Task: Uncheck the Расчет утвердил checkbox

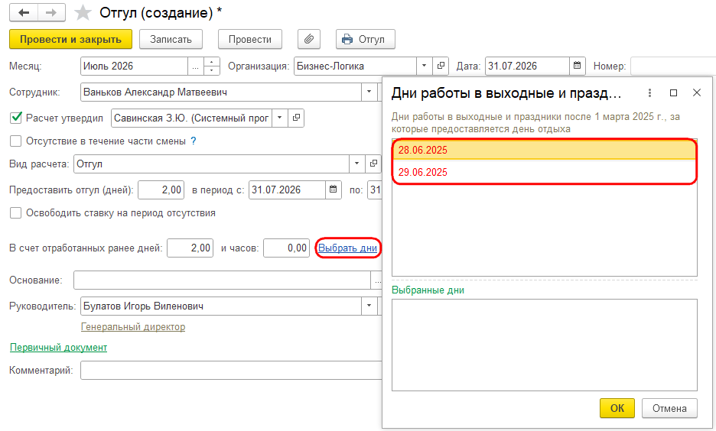Action: [x=15, y=118]
